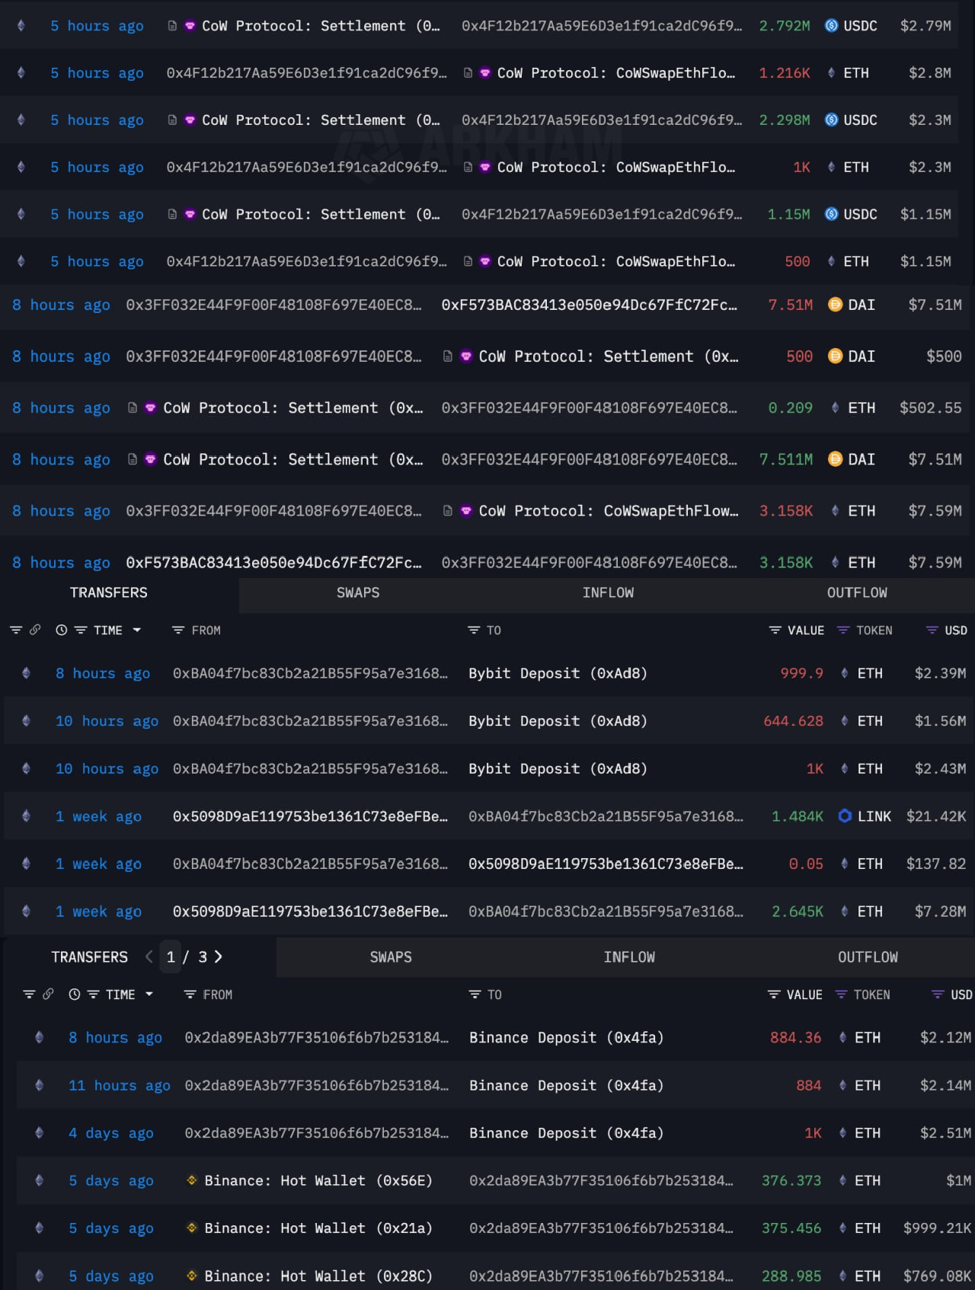Select the SWAPS tab above the Bybit transfers

pyautogui.click(x=358, y=593)
